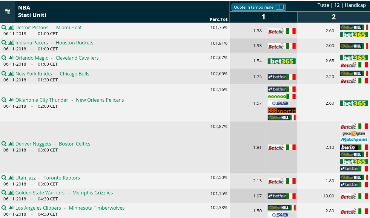Open the New Orleans Pelicans team link
Screen dimensions: 370x218
pos(100,100)
